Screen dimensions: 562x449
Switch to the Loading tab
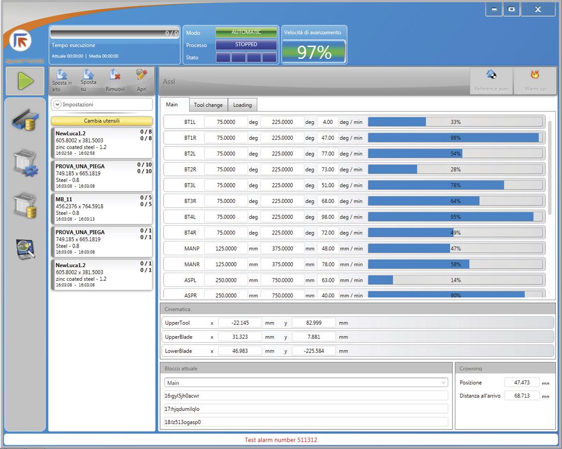coord(242,105)
